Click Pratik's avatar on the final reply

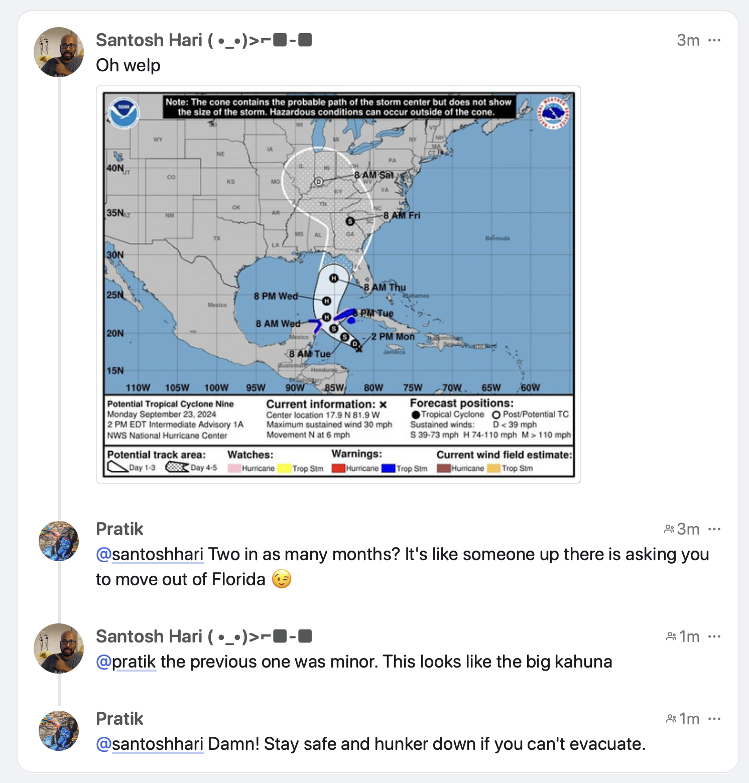(59, 731)
